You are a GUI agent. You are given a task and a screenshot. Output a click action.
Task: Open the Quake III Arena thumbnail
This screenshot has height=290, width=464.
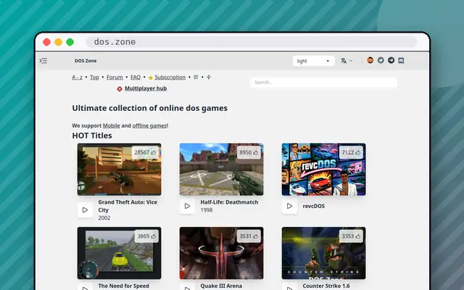(221, 253)
